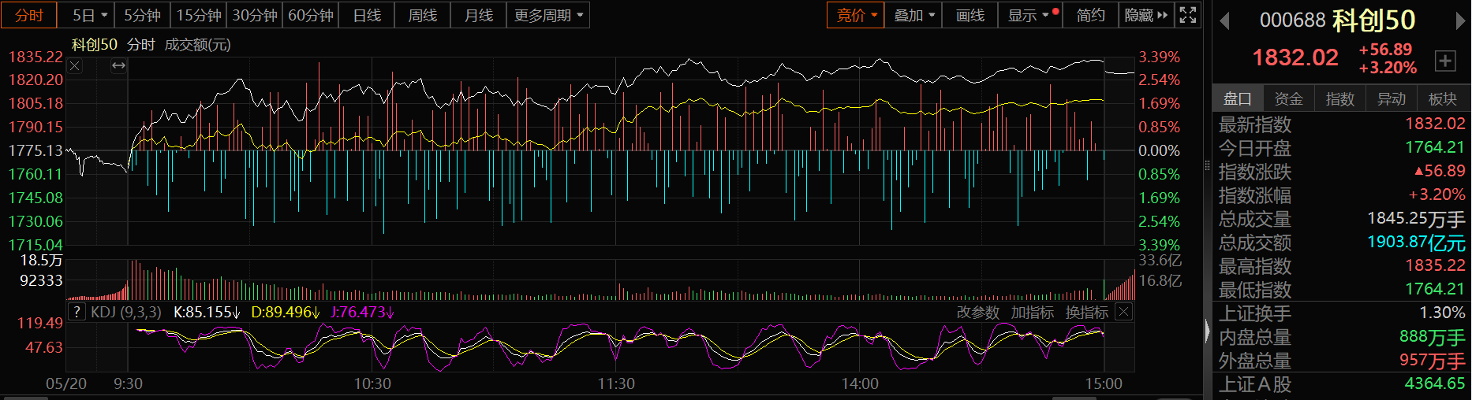The height and width of the screenshot is (400, 1472).
Task: Click the 科创50 chart title label
Action: [95, 45]
